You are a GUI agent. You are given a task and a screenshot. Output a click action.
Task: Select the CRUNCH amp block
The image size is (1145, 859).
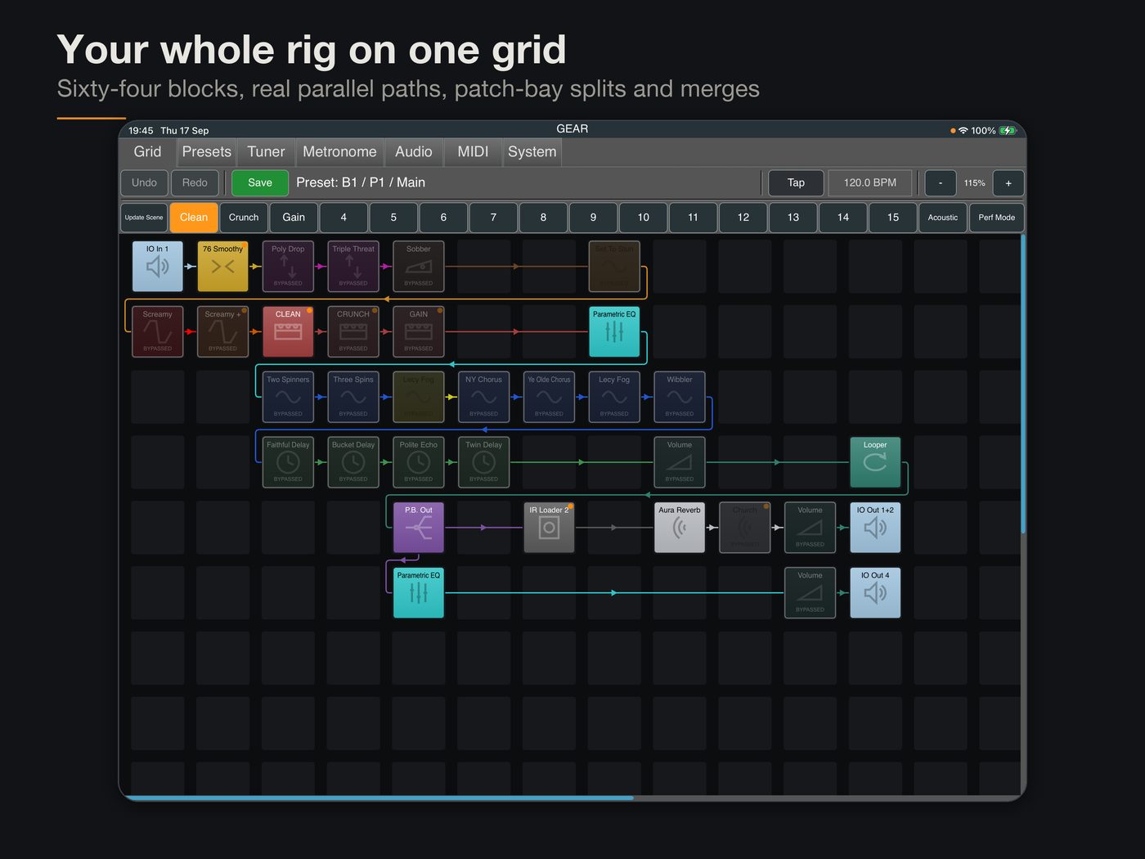tap(353, 331)
